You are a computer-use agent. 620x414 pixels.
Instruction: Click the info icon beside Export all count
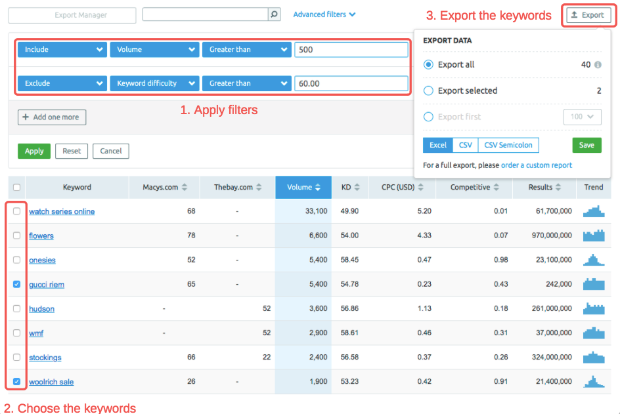[x=598, y=65]
